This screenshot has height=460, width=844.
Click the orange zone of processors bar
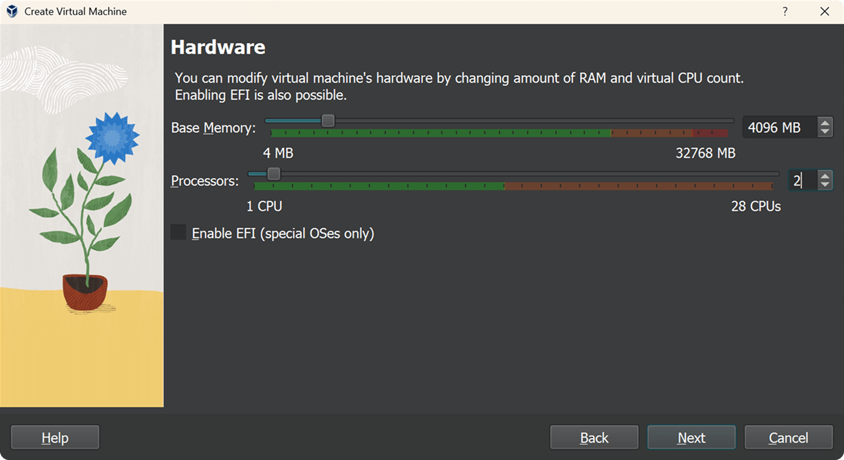click(638, 186)
